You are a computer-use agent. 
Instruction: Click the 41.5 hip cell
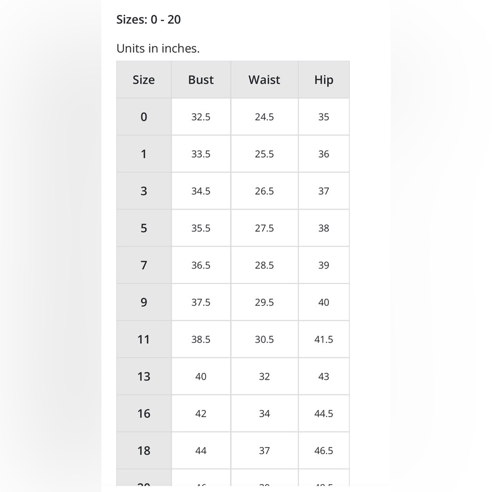[x=324, y=339]
